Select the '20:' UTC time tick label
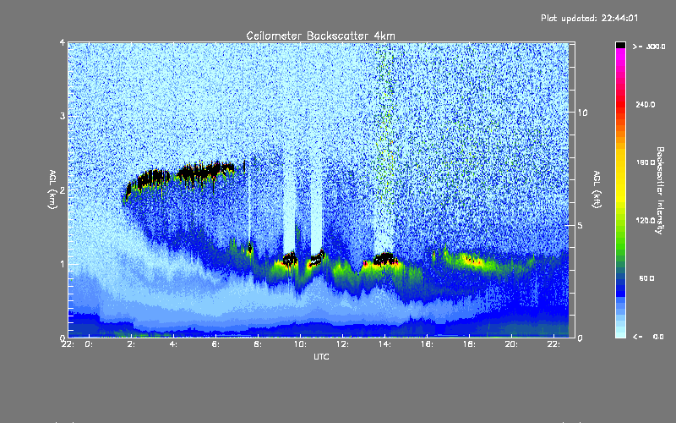This screenshot has width=676, height=423. coord(511,344)
